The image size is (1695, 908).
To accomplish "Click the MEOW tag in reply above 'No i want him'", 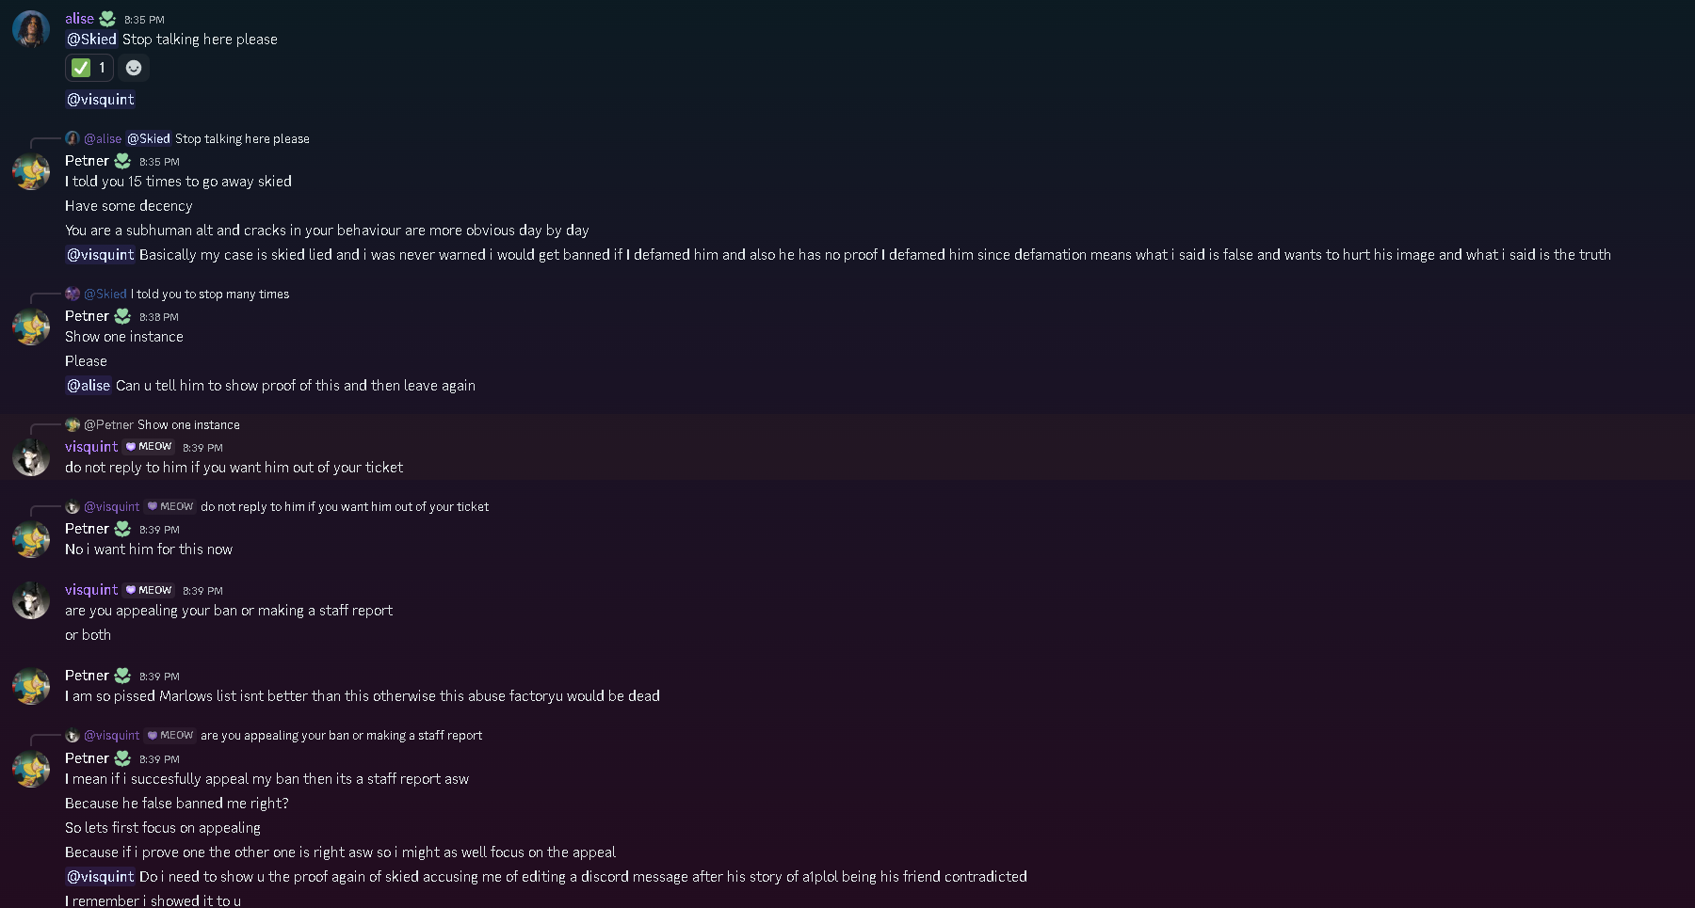I will coord(170,507).
